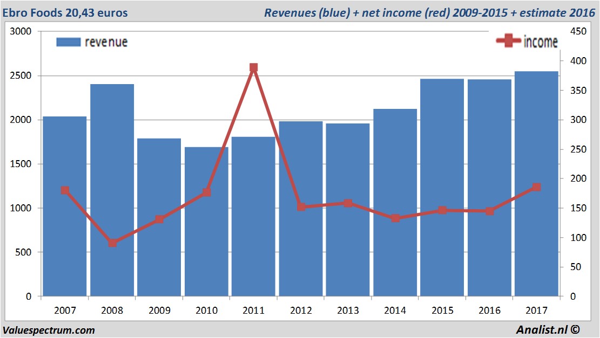Select the 2007 income data point

[x=65, y=190]
